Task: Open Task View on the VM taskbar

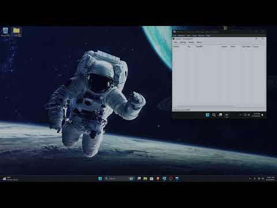Action: 220,115
